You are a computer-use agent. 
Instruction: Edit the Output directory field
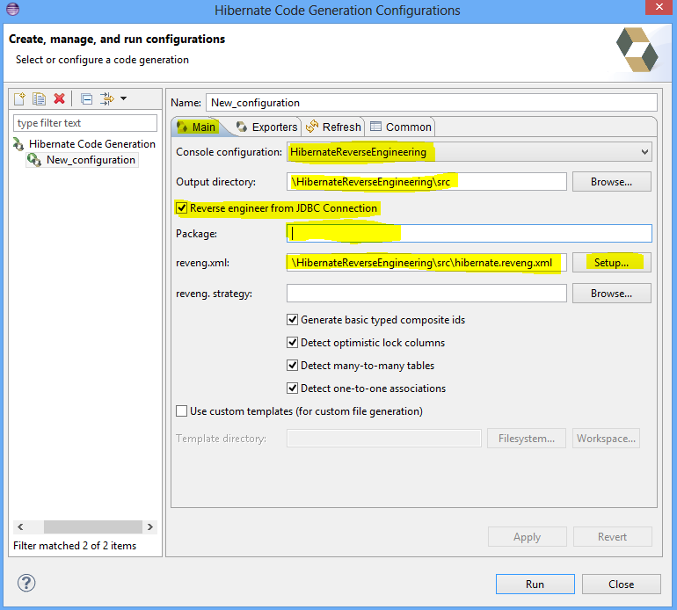[426, 182]
